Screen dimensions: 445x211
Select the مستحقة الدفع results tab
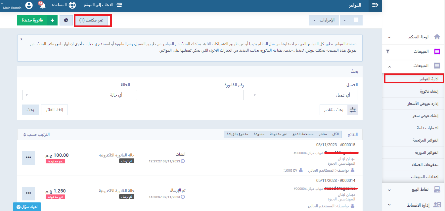[x=303, y=134]
